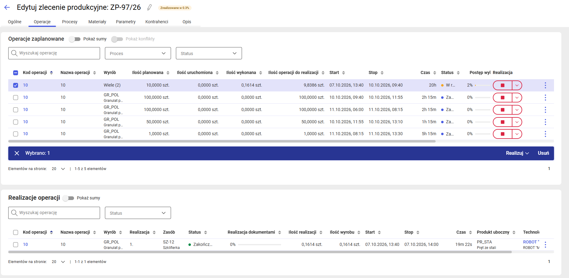The height and width of the screenshot is (278, 569).
Task: Toggle Pokaż sumy in Realizacje operacji
Action: tap(68, 198)
